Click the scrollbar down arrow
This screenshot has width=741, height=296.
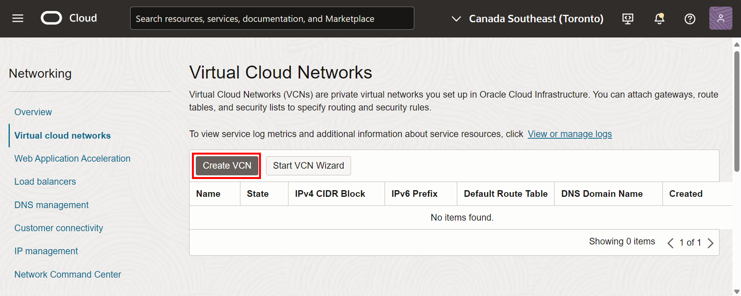click(737, 291)
